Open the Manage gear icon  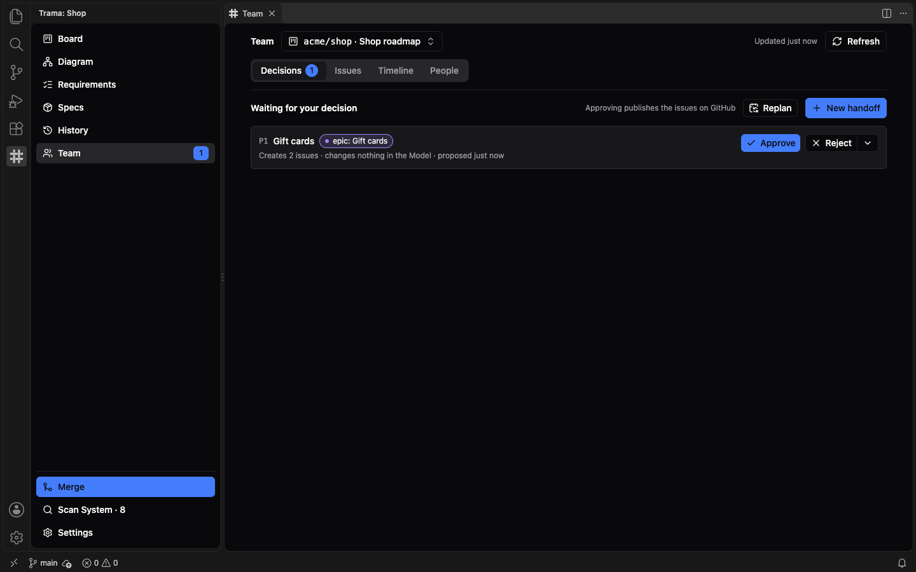pos(17,538)
